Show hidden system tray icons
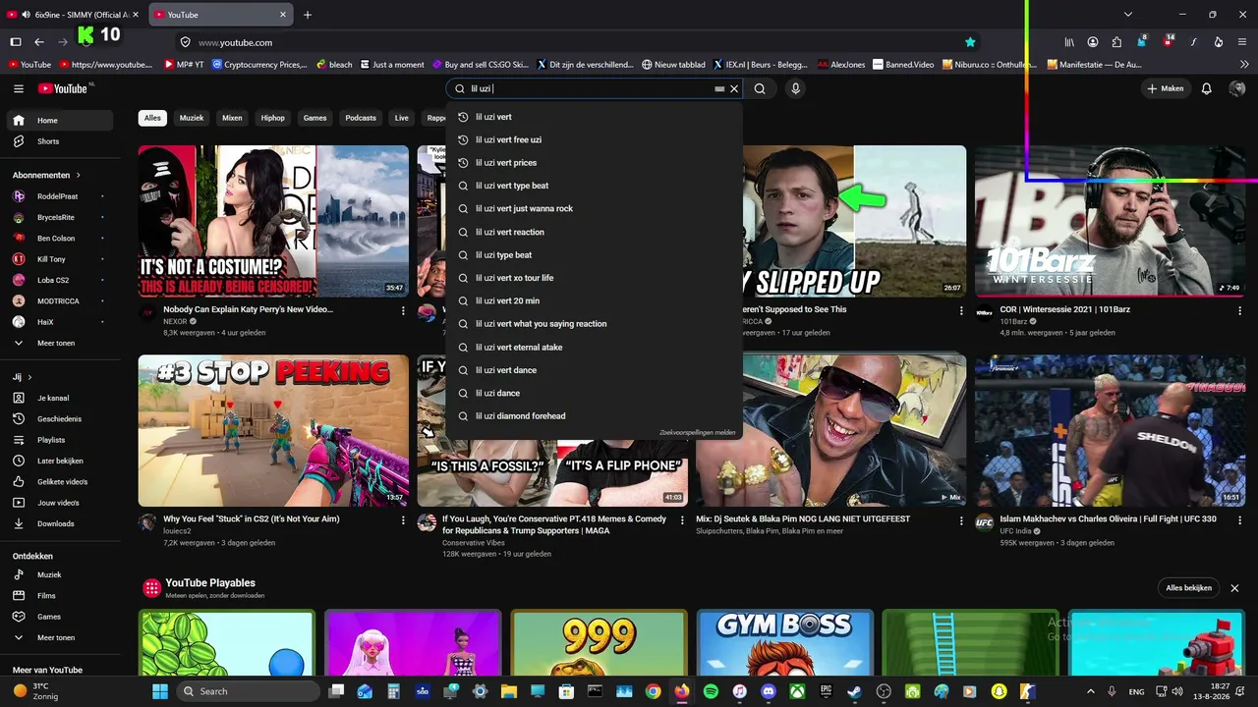 (x=1090, y=691)
